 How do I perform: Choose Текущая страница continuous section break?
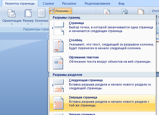103,103
